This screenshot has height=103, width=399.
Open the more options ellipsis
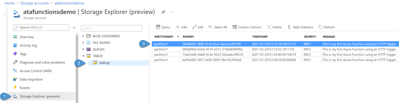tap(172, 12)
